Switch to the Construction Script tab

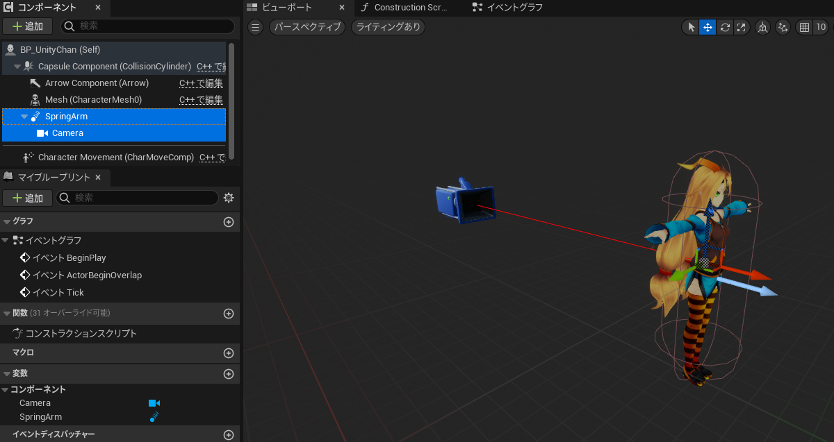(403, 8)
